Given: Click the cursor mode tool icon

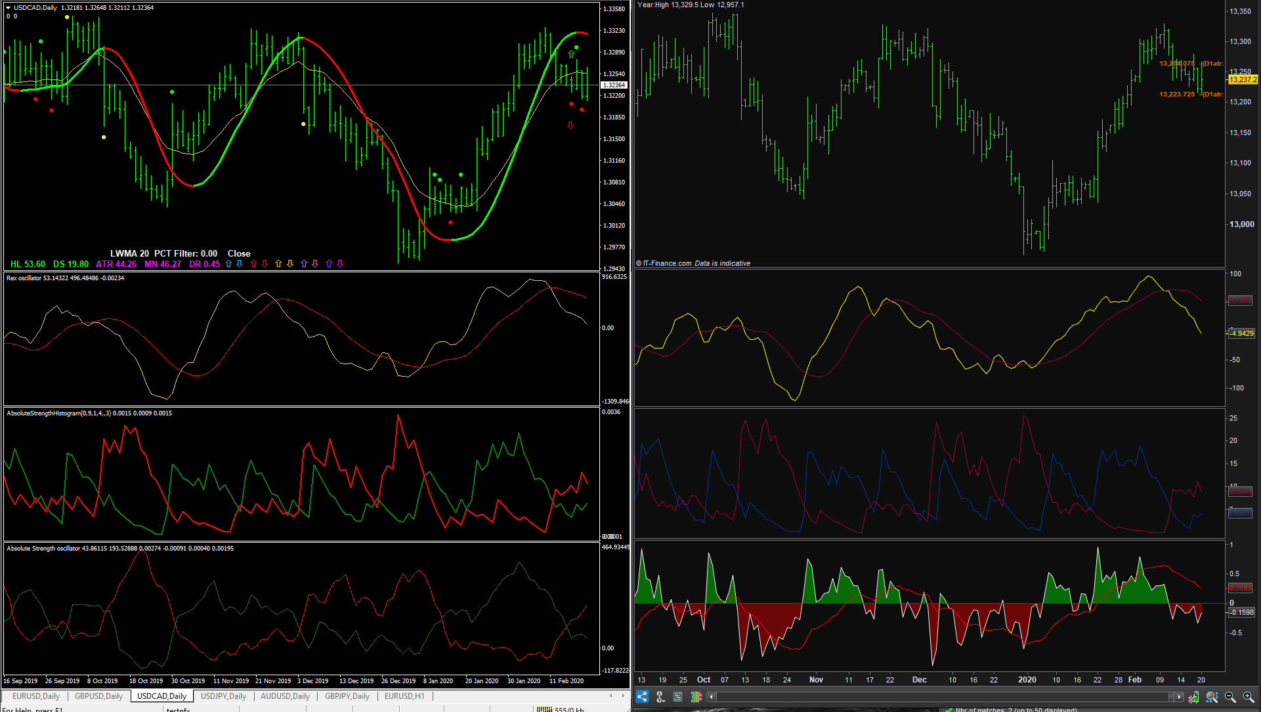Looking at the screenshot, I should (660, 697).
